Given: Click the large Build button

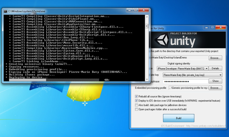Looking at the screenshot, I should (x=179, y=118).
